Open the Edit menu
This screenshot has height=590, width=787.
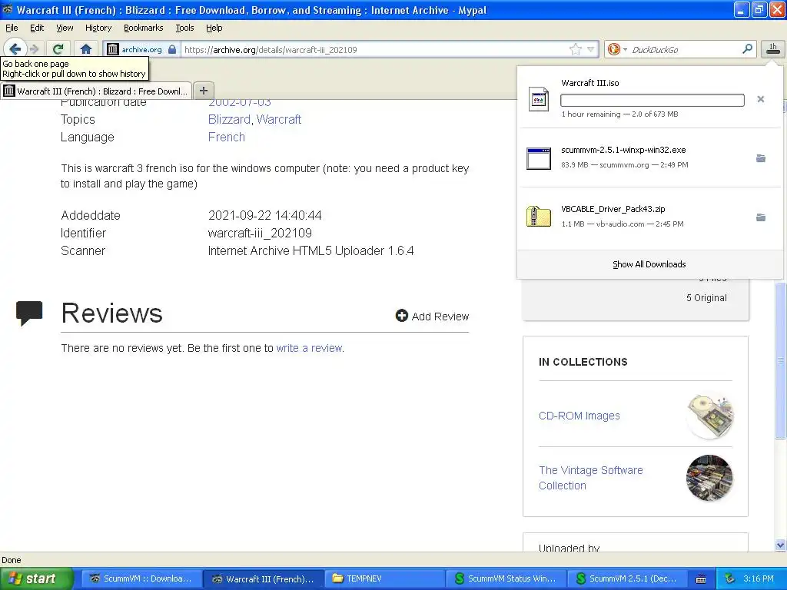[37, 28]
